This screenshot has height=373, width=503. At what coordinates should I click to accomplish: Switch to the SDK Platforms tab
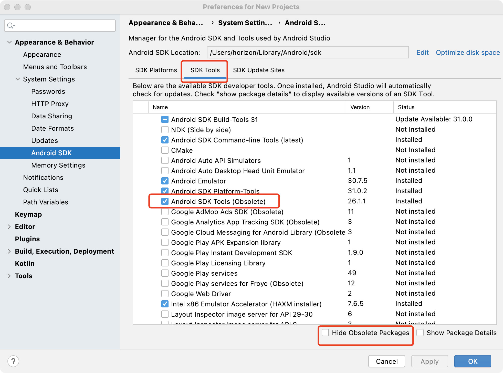point(156,70)
